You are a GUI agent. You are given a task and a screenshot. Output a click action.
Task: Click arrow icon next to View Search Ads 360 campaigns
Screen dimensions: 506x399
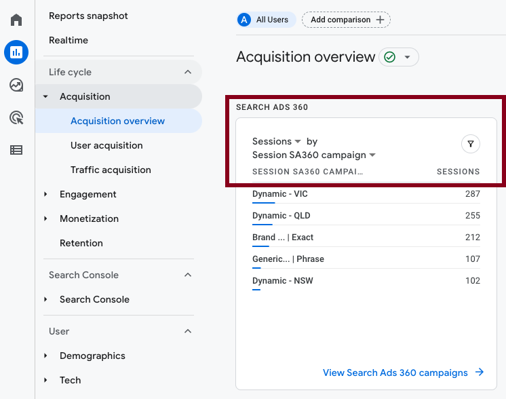click(x=480, y=373)
